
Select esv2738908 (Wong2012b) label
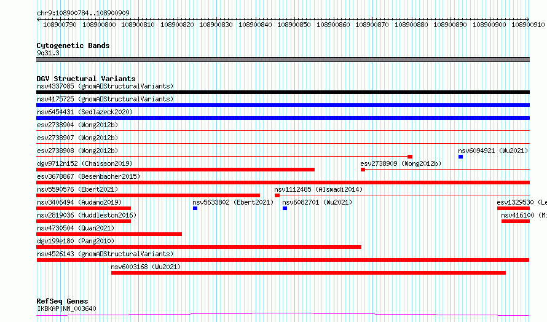pyautogui.click(x=77, y=151)
